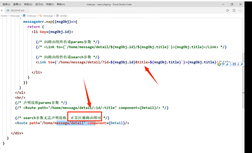The image size is (252, 153).
Task: Click ':id/:title' in commented Route path
Action: click(x=104, y=108)
